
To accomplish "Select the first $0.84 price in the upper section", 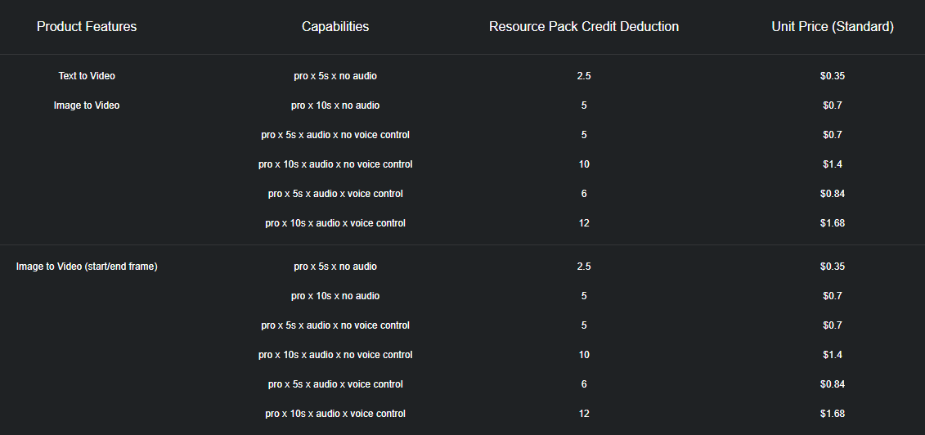I will (833, 194).
